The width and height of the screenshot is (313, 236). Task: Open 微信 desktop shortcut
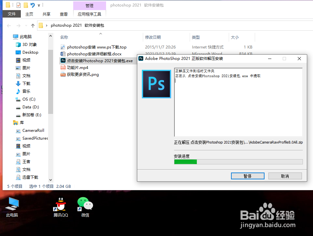pos(85,207)
